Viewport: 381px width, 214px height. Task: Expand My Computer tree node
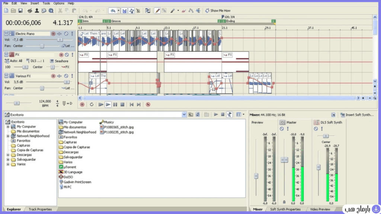(x=8, y=127)
